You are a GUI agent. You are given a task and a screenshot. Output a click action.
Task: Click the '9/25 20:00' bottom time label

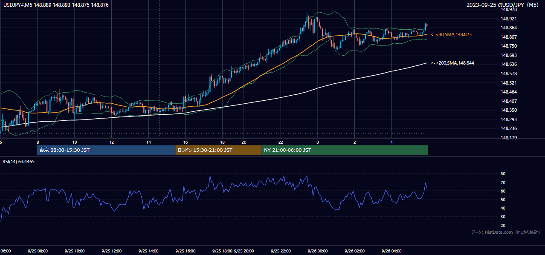click(x=244, y=251)
